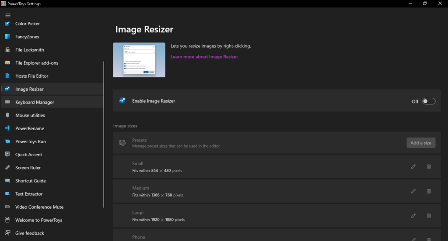
Task: Go to FancyZones settings
Action: tap(52, 37)
